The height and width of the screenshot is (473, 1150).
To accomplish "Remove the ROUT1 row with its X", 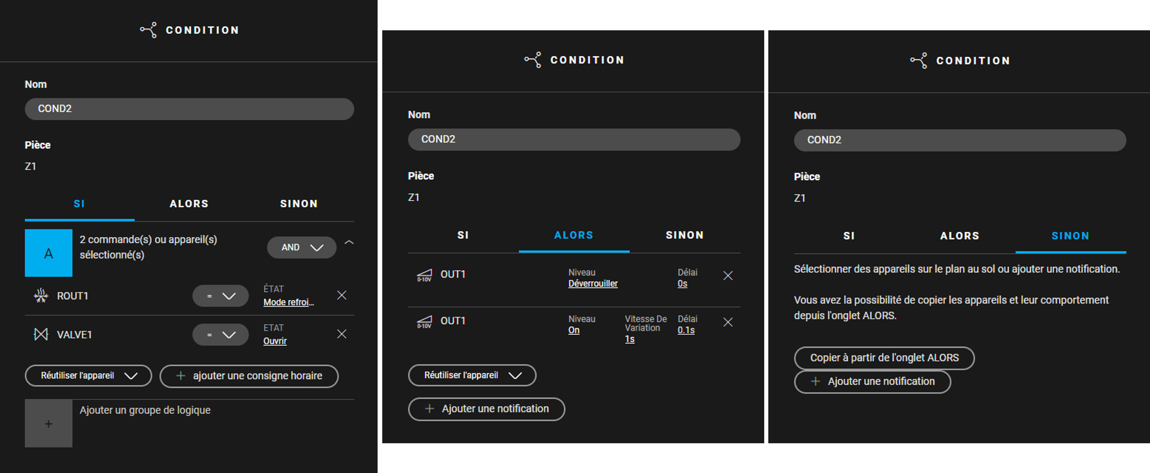I will (342, 295).
